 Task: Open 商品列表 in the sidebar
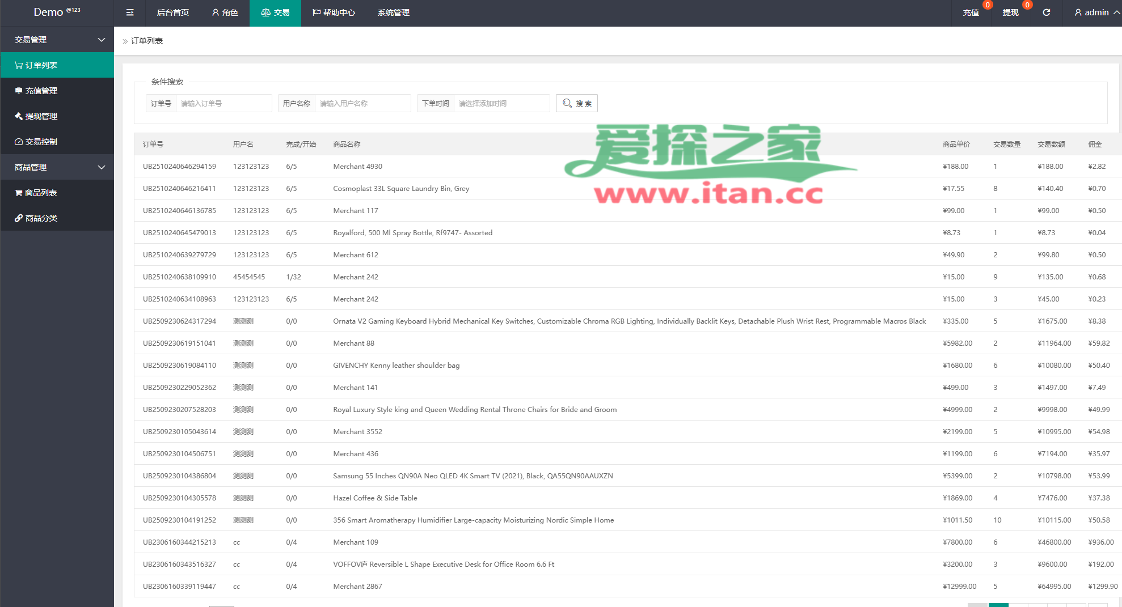point(41,193)
